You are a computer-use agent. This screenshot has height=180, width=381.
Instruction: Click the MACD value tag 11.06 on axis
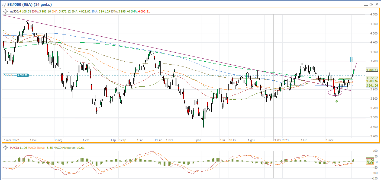pyautogui.click(x=370, y=161)
